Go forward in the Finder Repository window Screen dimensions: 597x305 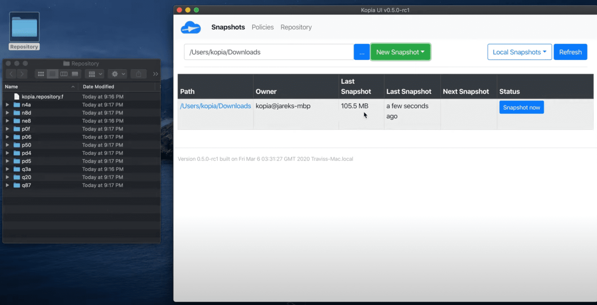pyautogui.click(x=22, y=74)
